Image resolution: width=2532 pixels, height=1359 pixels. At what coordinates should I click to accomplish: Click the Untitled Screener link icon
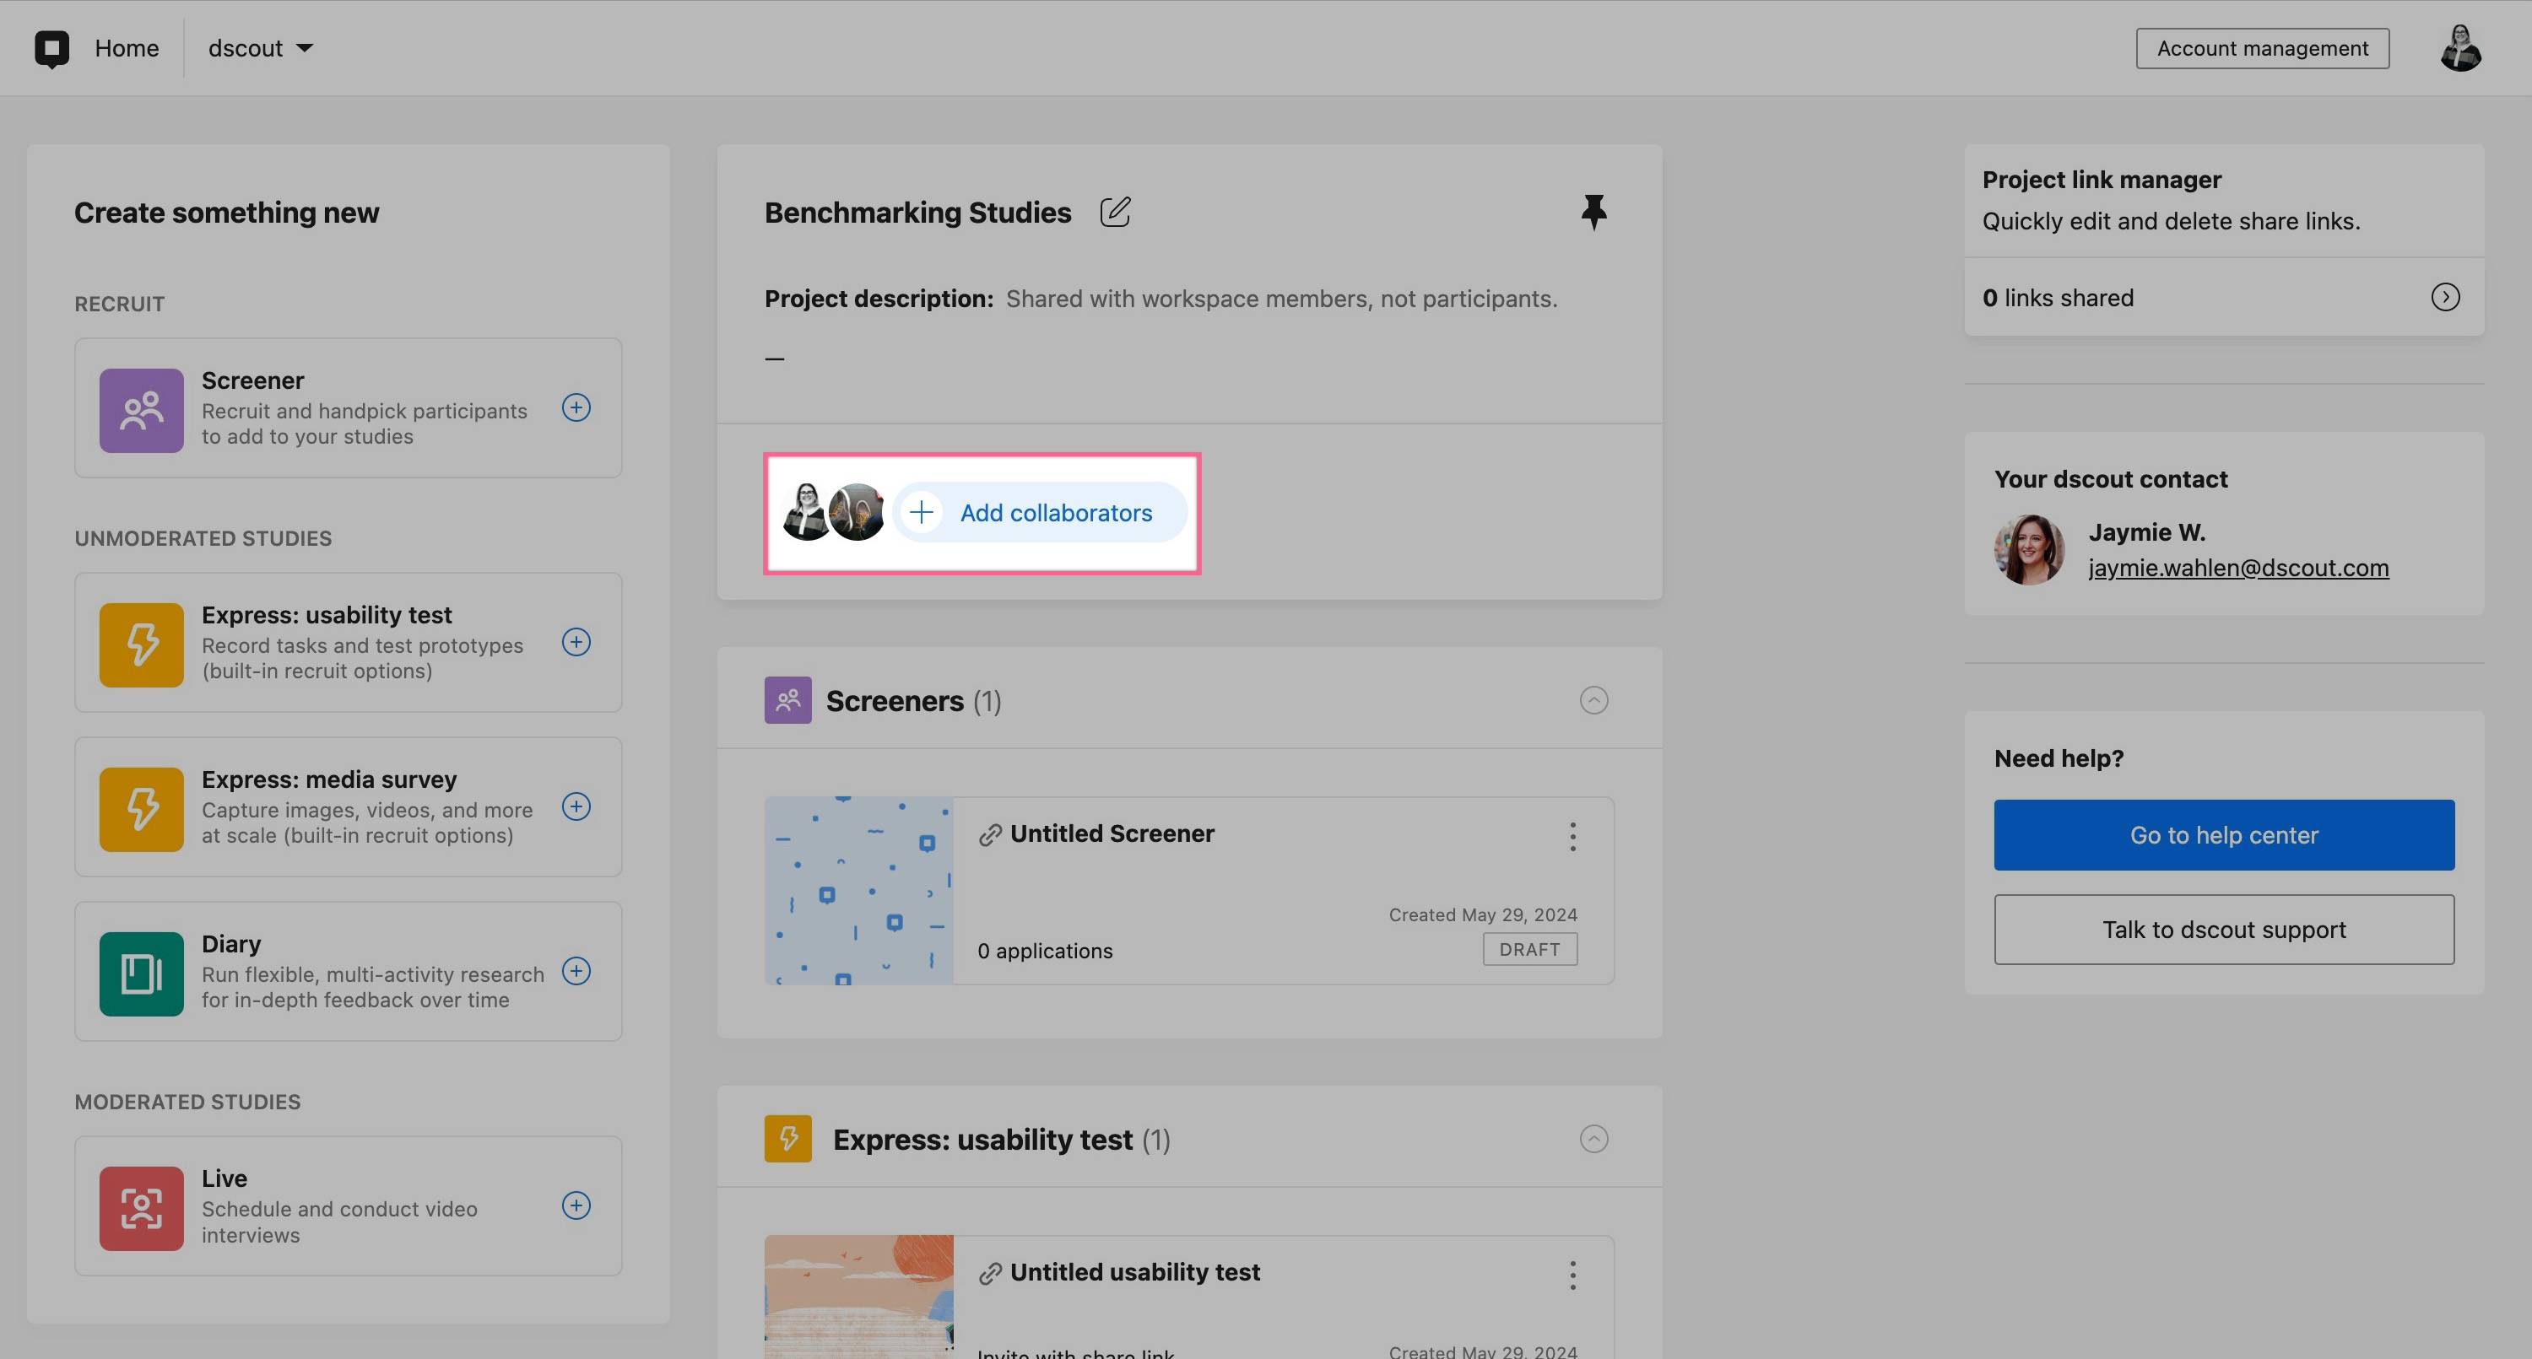tap(990, 835)
